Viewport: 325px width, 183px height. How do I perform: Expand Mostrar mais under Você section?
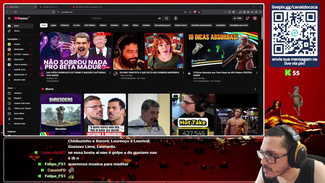[x=20, y=124]
